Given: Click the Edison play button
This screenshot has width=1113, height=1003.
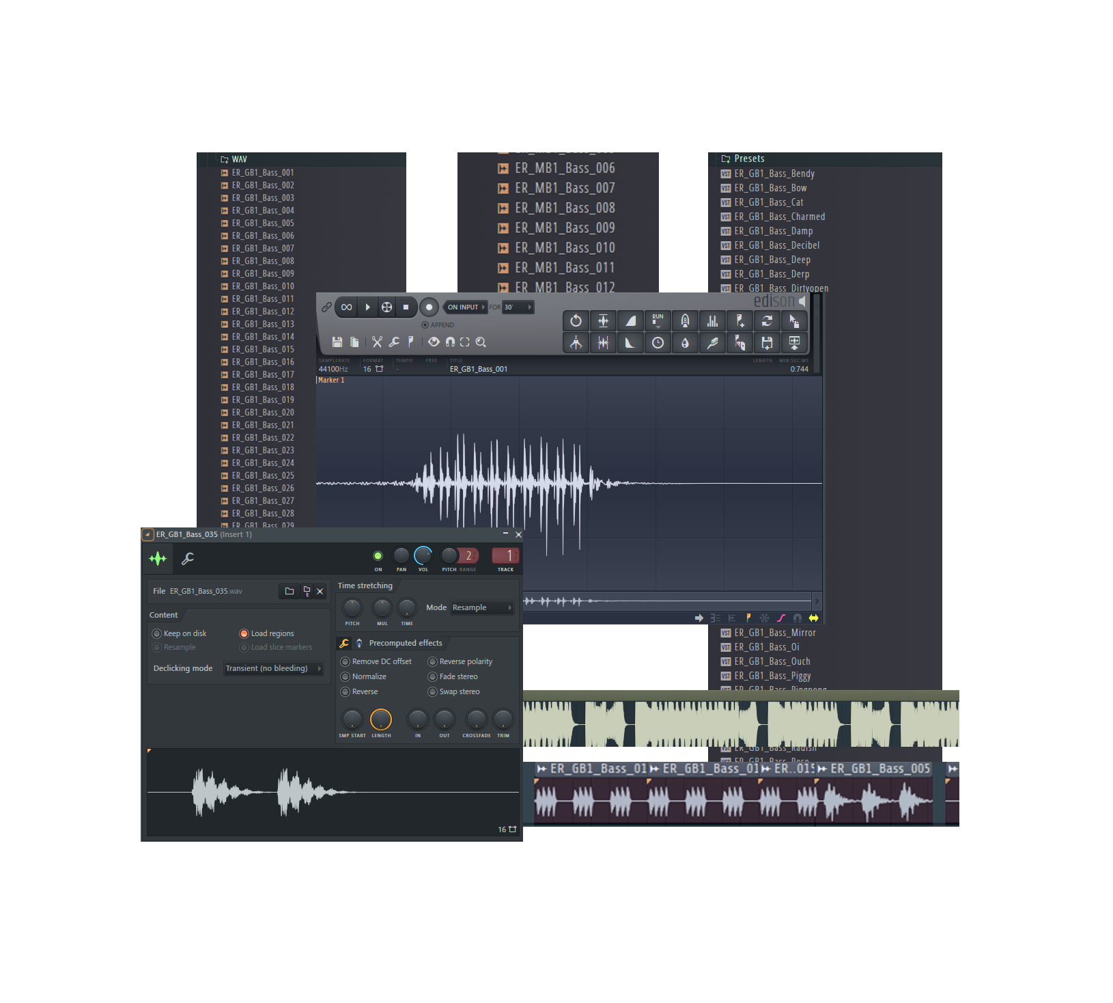Looking at the screenshot, I should (x=367, y=307).
